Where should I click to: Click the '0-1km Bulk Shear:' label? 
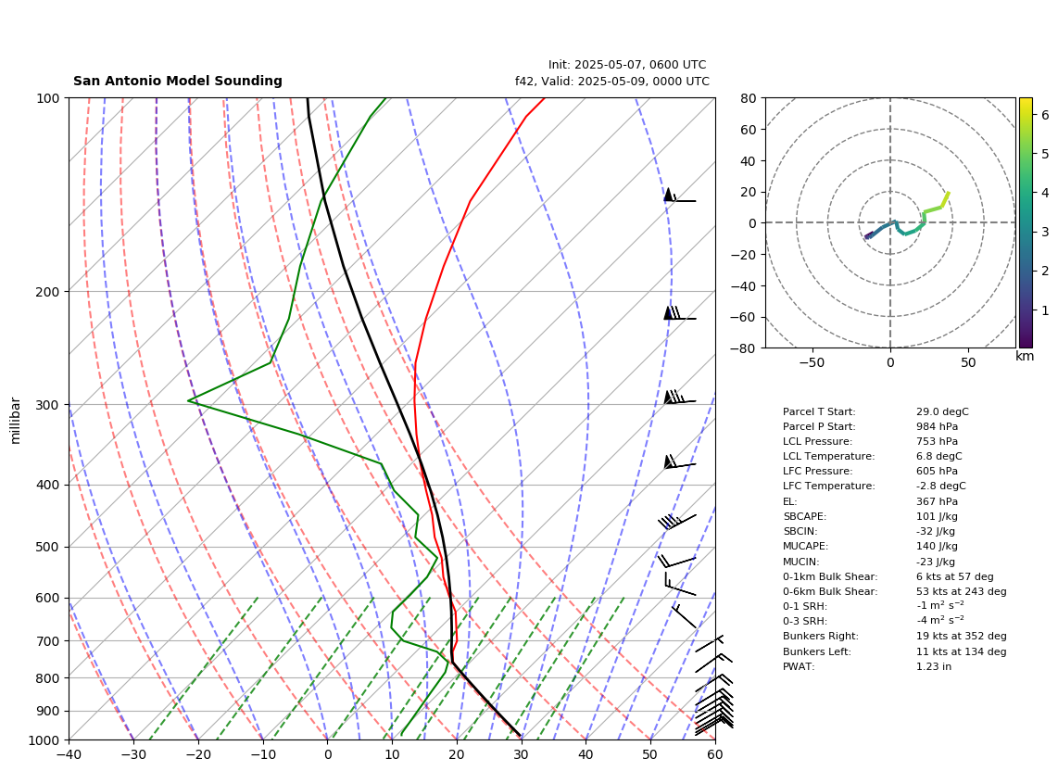pyautogui.click(x=831, y=576)
